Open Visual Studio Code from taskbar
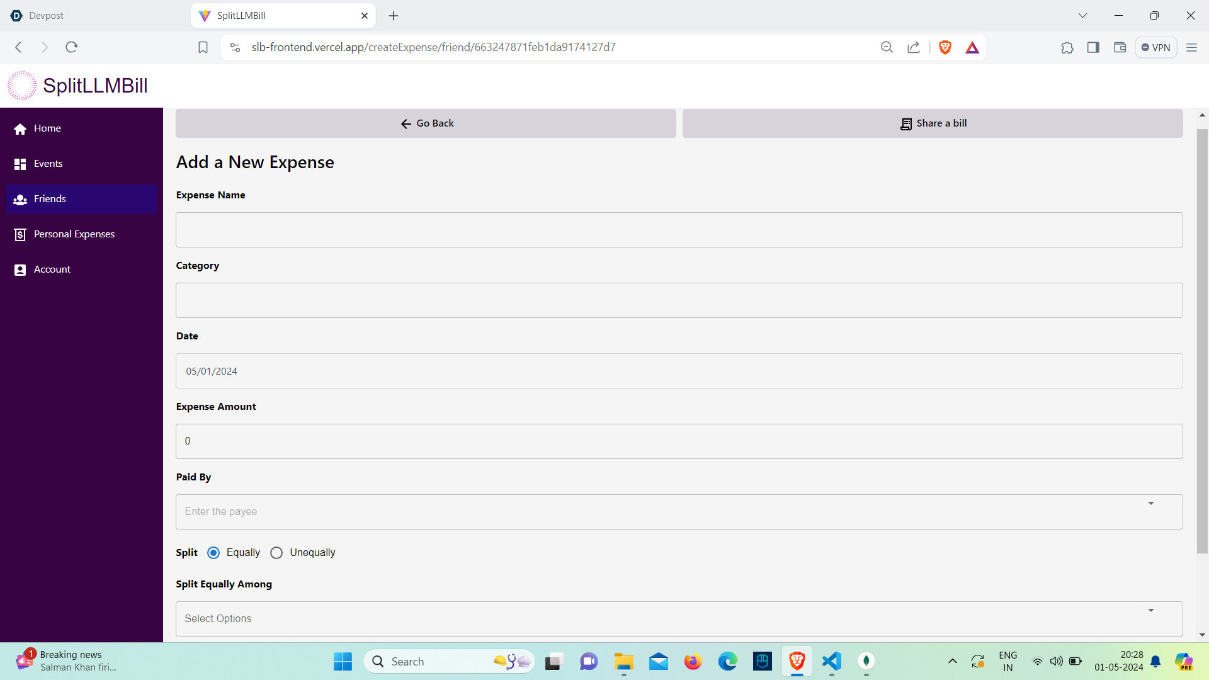This screenshot has width=1209, height=680. (x=832, y=661)
